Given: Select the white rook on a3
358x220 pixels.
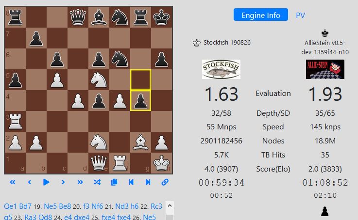Looking at the screenshot, I should pos(15,121).
